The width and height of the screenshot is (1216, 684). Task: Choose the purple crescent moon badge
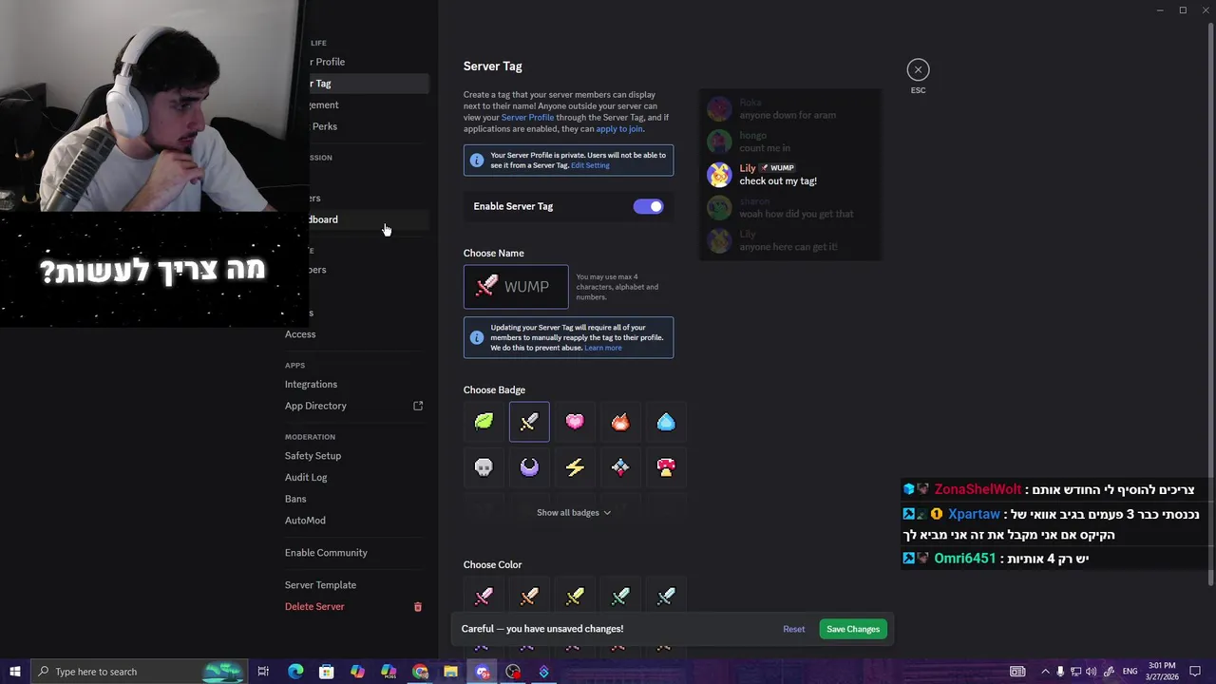click(529, 467)
